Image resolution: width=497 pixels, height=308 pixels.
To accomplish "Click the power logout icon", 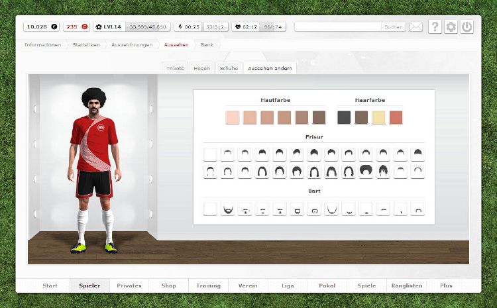I will click(467, 27).
